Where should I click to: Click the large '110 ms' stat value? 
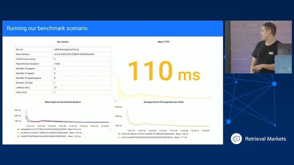(x=164, y=71)
